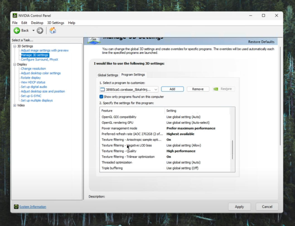Select Configure Surround, PhysX
295x226 pixels.
[x=40, y=59]
